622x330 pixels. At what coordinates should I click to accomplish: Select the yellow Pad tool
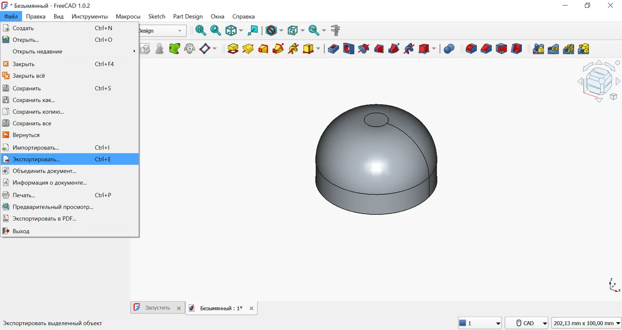point(233,49)
